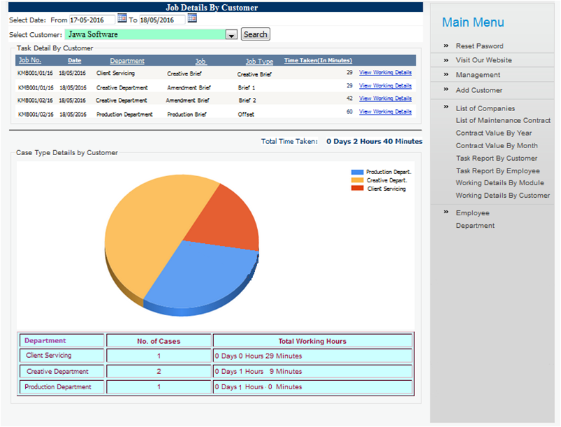Select Client Servicing cell in summary table
This screenshot has height=427, width=561.
coord(62,356)
